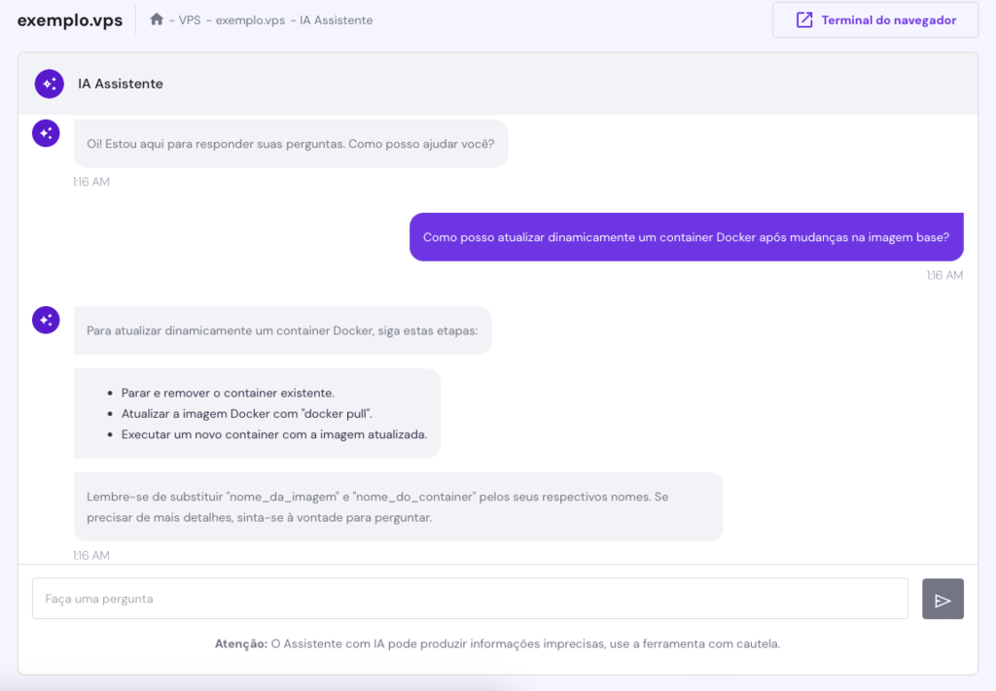
Task: Click the AI avatar beside the Docker answer
Action: 46,319
